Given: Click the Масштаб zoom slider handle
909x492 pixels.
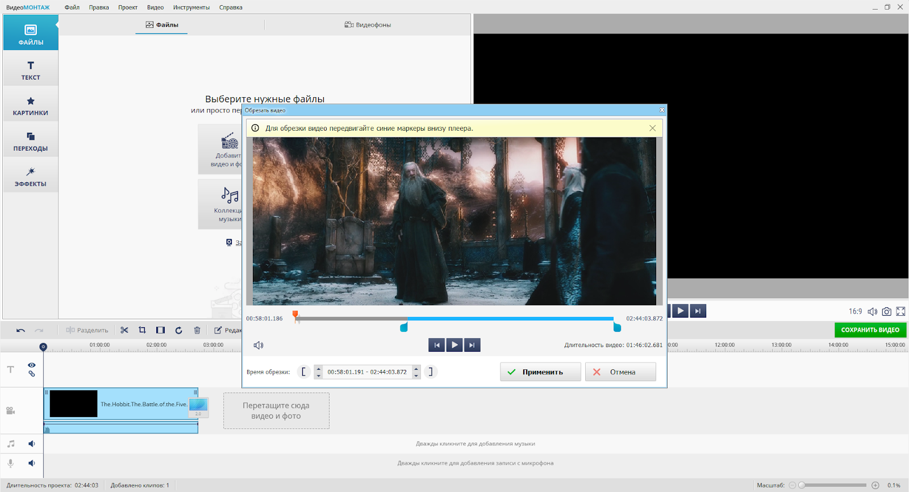Looking at the screenshot, I should click(x=802, y=485).
